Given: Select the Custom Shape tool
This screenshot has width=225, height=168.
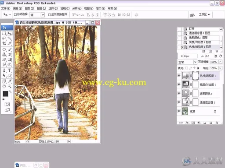Looking at the screenshot, I should point(10,76).
